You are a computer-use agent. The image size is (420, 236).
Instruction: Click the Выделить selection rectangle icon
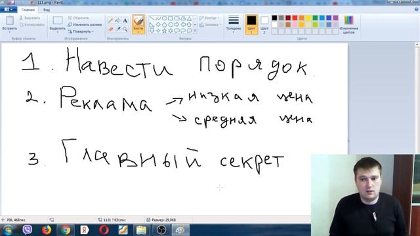click(x=58, y=20)
